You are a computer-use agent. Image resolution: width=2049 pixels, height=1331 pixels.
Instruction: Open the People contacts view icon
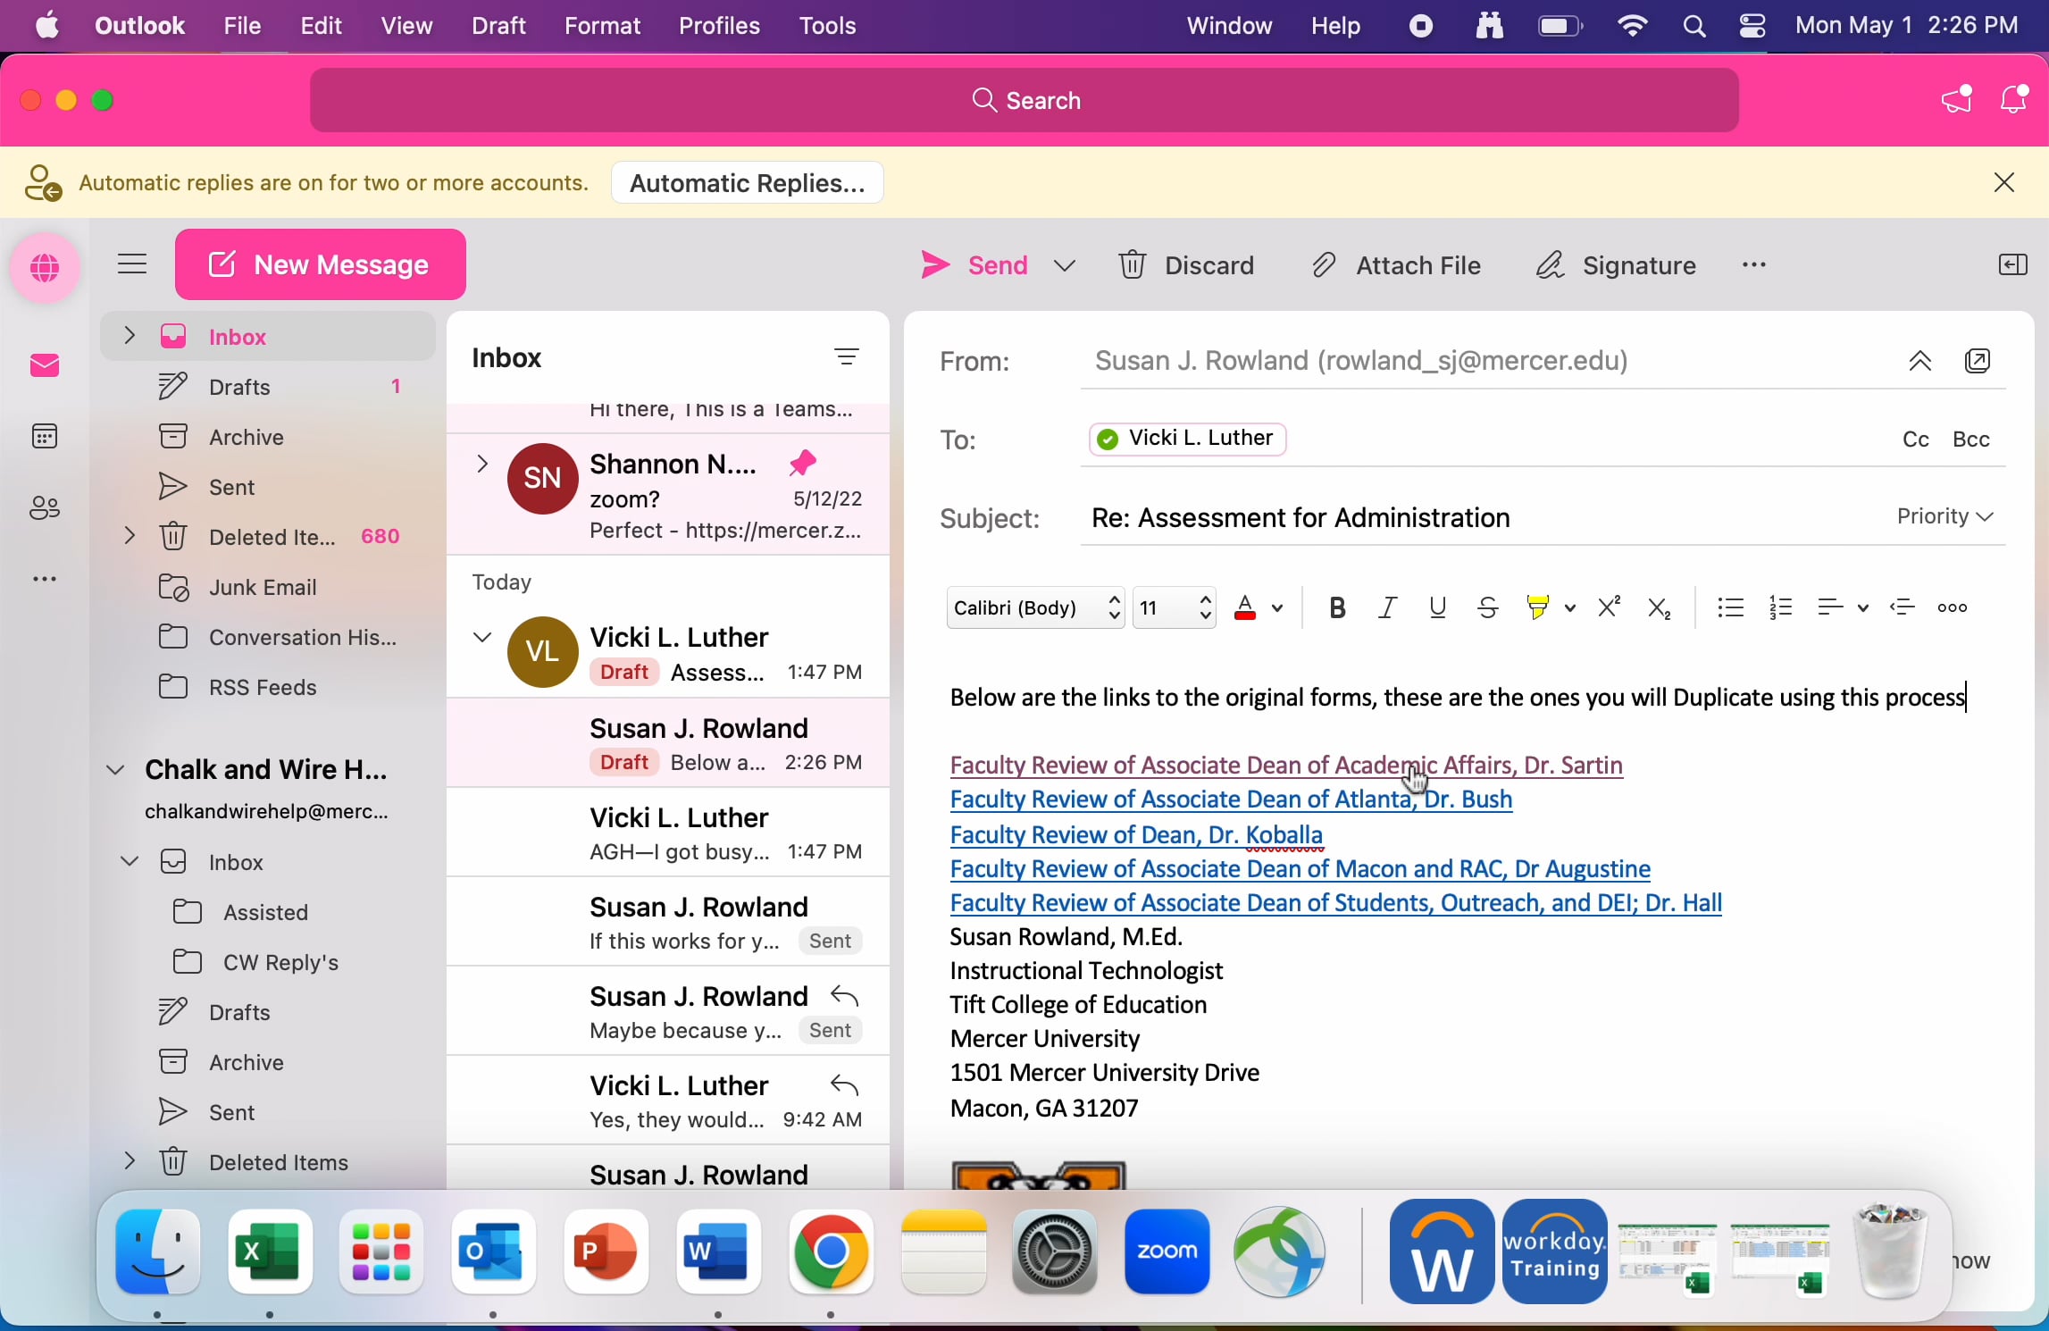(45, 508)
